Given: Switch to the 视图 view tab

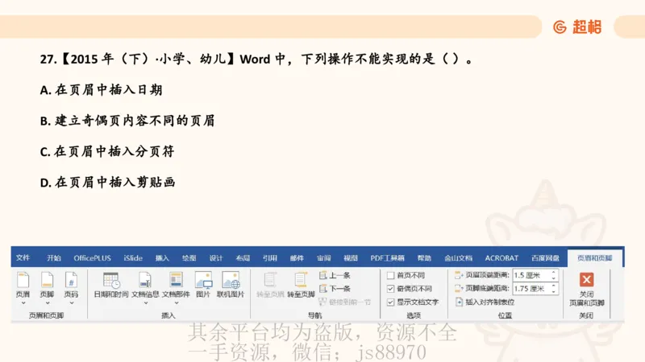Looking at the screenshot, I should (351, 257).
